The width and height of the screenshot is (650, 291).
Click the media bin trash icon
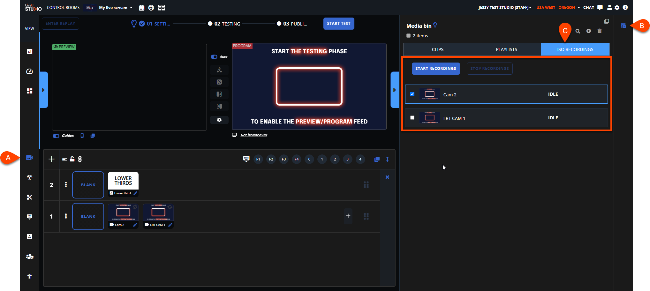(x=599, y=31)
